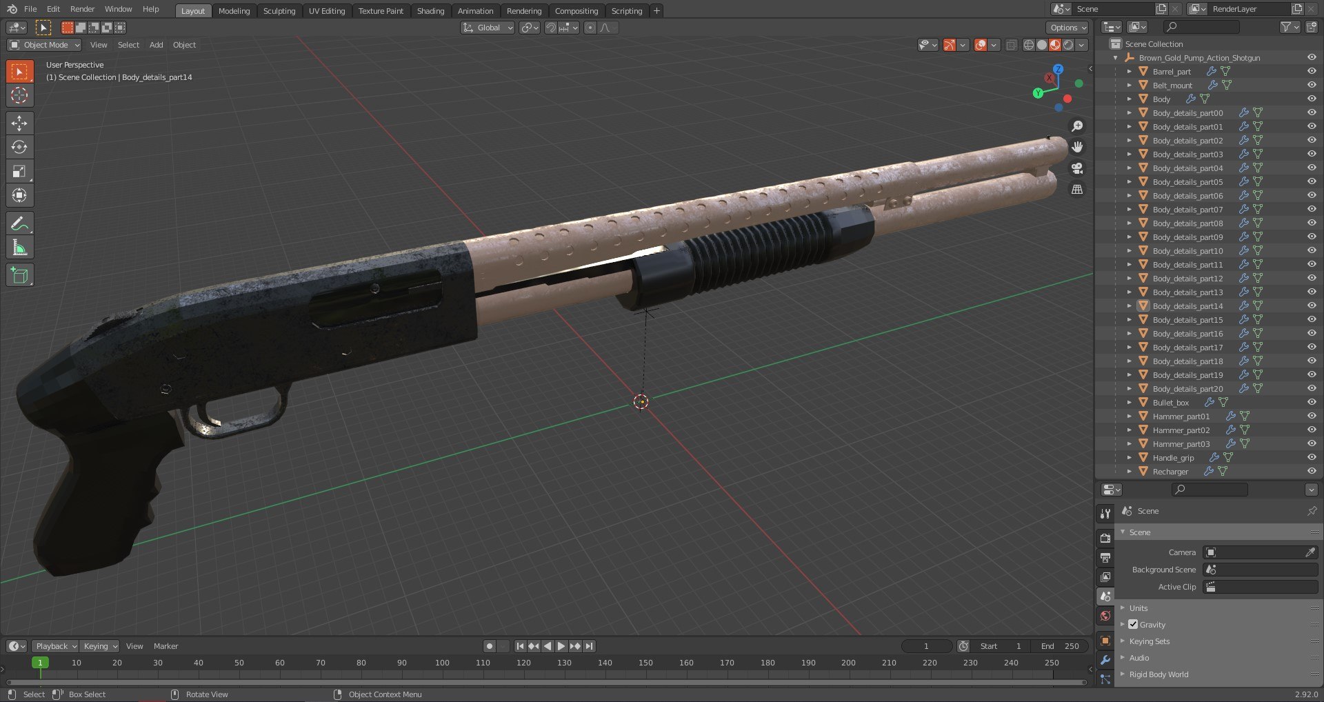Play animation in reverse
This screenshot has height=702, width=1324.
click(548, 646)
